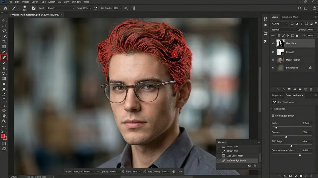The height and width of the screenshot is (178, 318).
Task: Toggle lock all padlock in Lock row
Action: coord(297,35)
